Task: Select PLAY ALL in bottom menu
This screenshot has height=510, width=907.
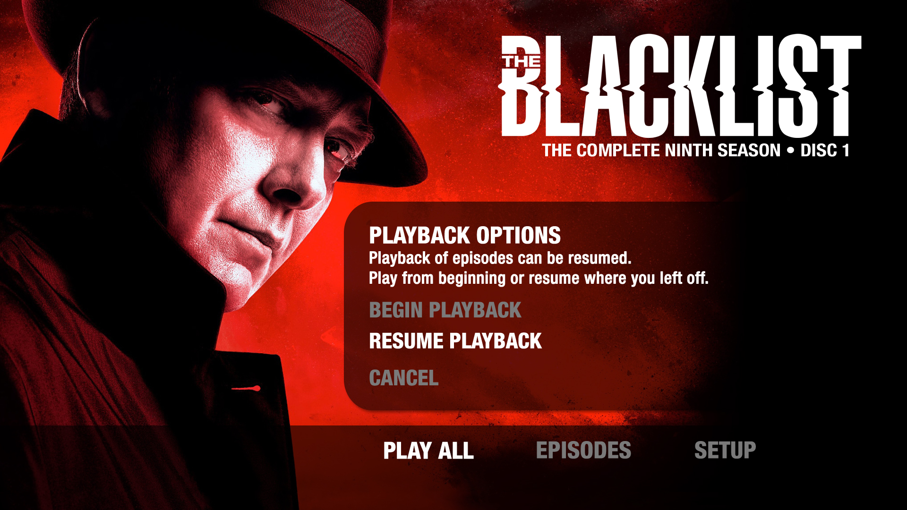Action: click(428, 450)
